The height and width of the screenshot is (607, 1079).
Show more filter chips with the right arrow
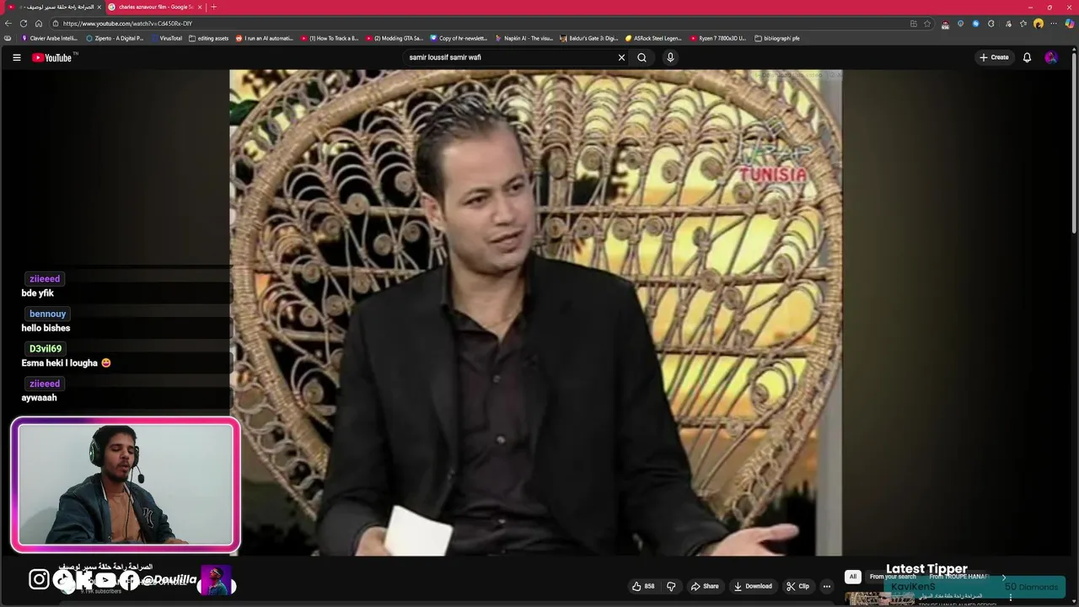1003,577
